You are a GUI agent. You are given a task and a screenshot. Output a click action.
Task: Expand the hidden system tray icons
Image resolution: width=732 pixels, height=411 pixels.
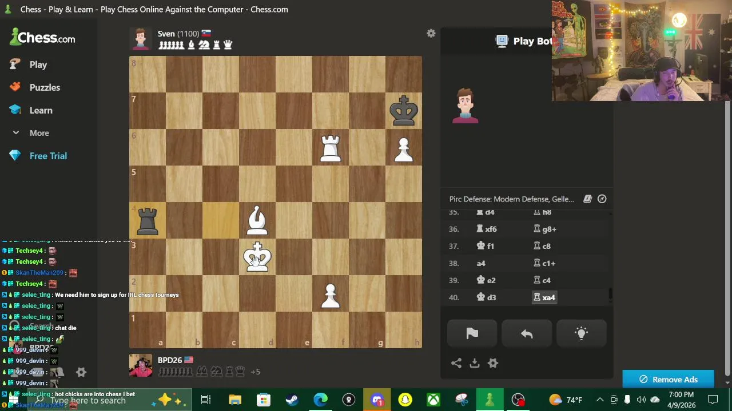tap(599, 400)
